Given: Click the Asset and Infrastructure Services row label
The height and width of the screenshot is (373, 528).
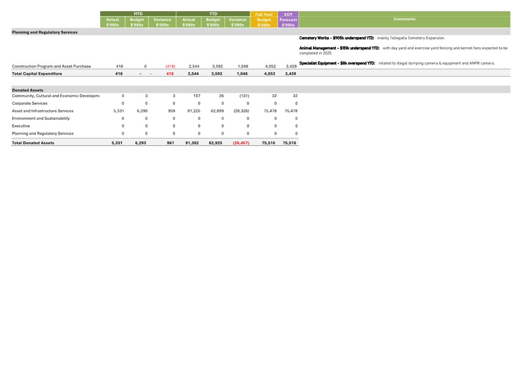Looking at the screenshot, I should (x=43, y=111).
